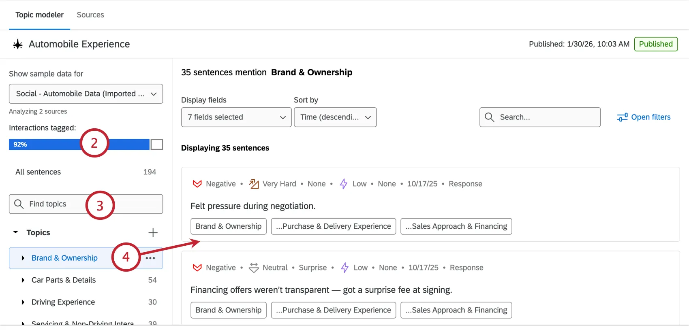689x336 pixels.
Task: Open the Sort by Time dropdown
Action: 335,117
